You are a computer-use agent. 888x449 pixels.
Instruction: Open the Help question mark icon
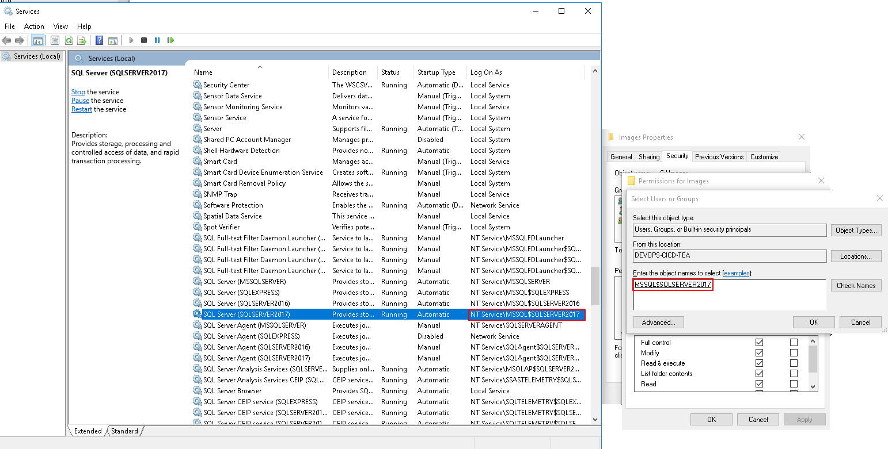click(x=99, y=40)
